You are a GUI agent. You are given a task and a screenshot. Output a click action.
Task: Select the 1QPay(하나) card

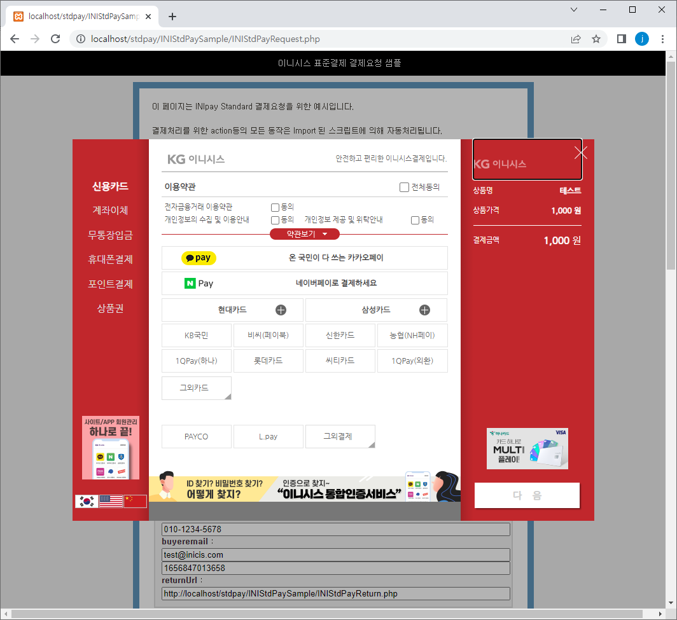tap(197, 361)
